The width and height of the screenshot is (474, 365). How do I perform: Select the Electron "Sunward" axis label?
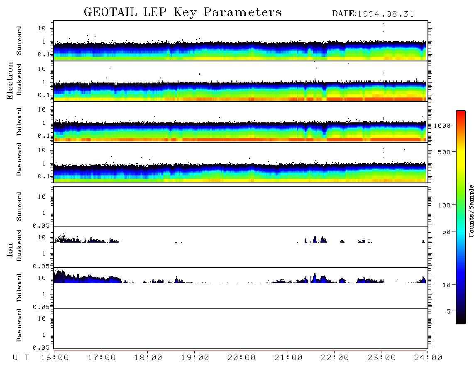[x=19, y=41]
